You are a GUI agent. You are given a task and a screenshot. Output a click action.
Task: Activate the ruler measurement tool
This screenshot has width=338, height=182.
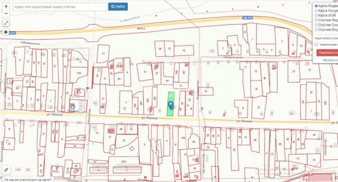[x=6, y=170]
